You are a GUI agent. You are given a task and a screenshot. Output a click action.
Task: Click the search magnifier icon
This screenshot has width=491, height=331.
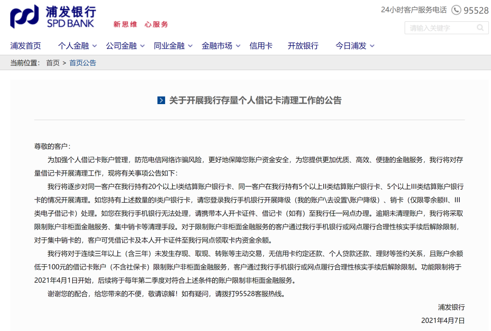coord(481,28)
